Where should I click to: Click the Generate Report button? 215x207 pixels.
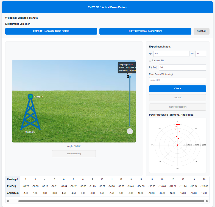[x=177, y=107]
